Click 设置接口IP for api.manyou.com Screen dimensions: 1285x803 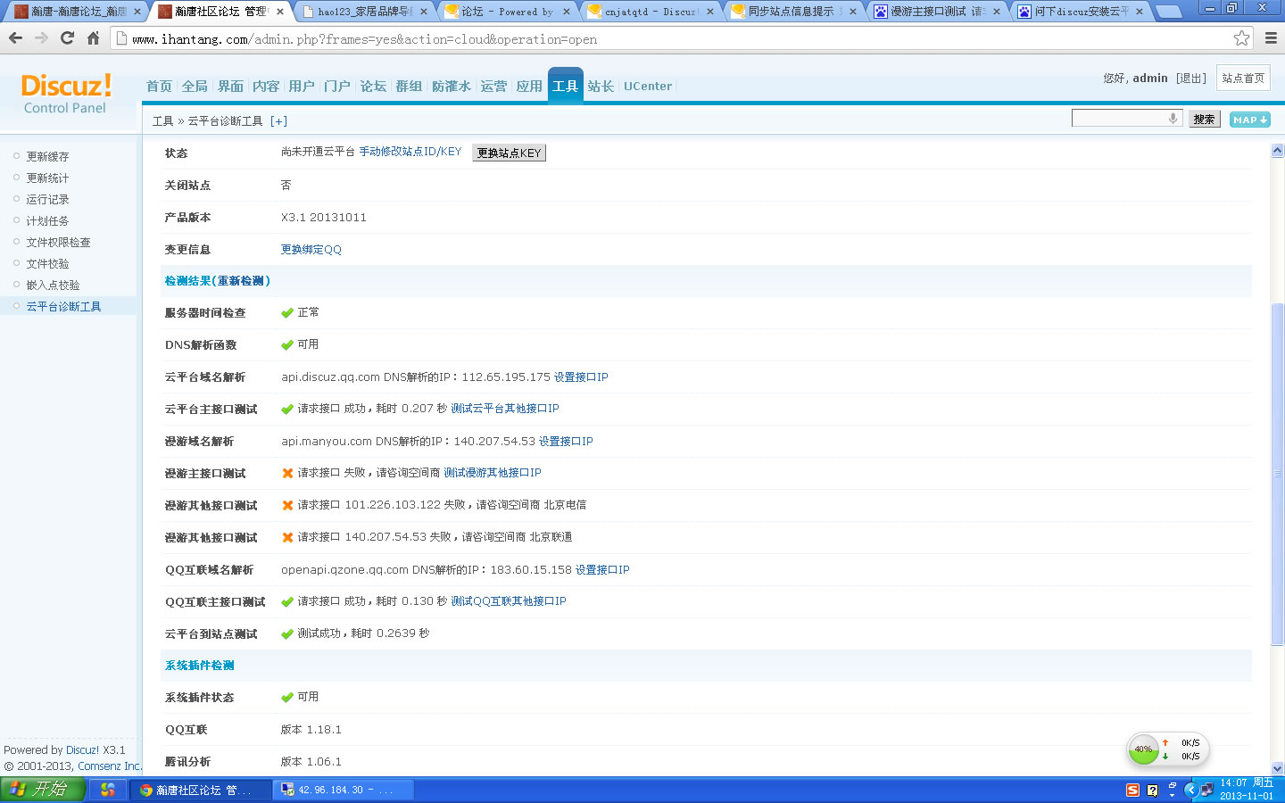[566, 442]
